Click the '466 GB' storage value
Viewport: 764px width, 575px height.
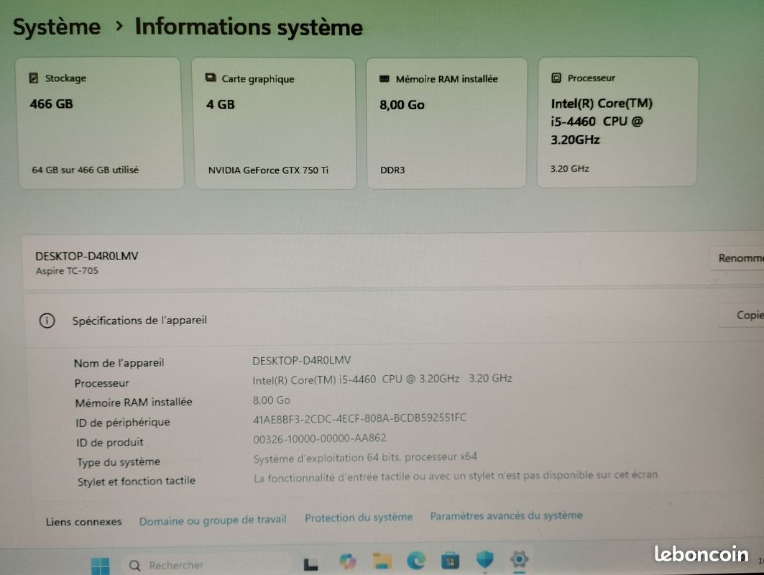coord(51,103)
